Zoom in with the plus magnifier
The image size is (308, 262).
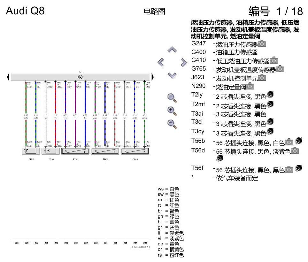172,111
